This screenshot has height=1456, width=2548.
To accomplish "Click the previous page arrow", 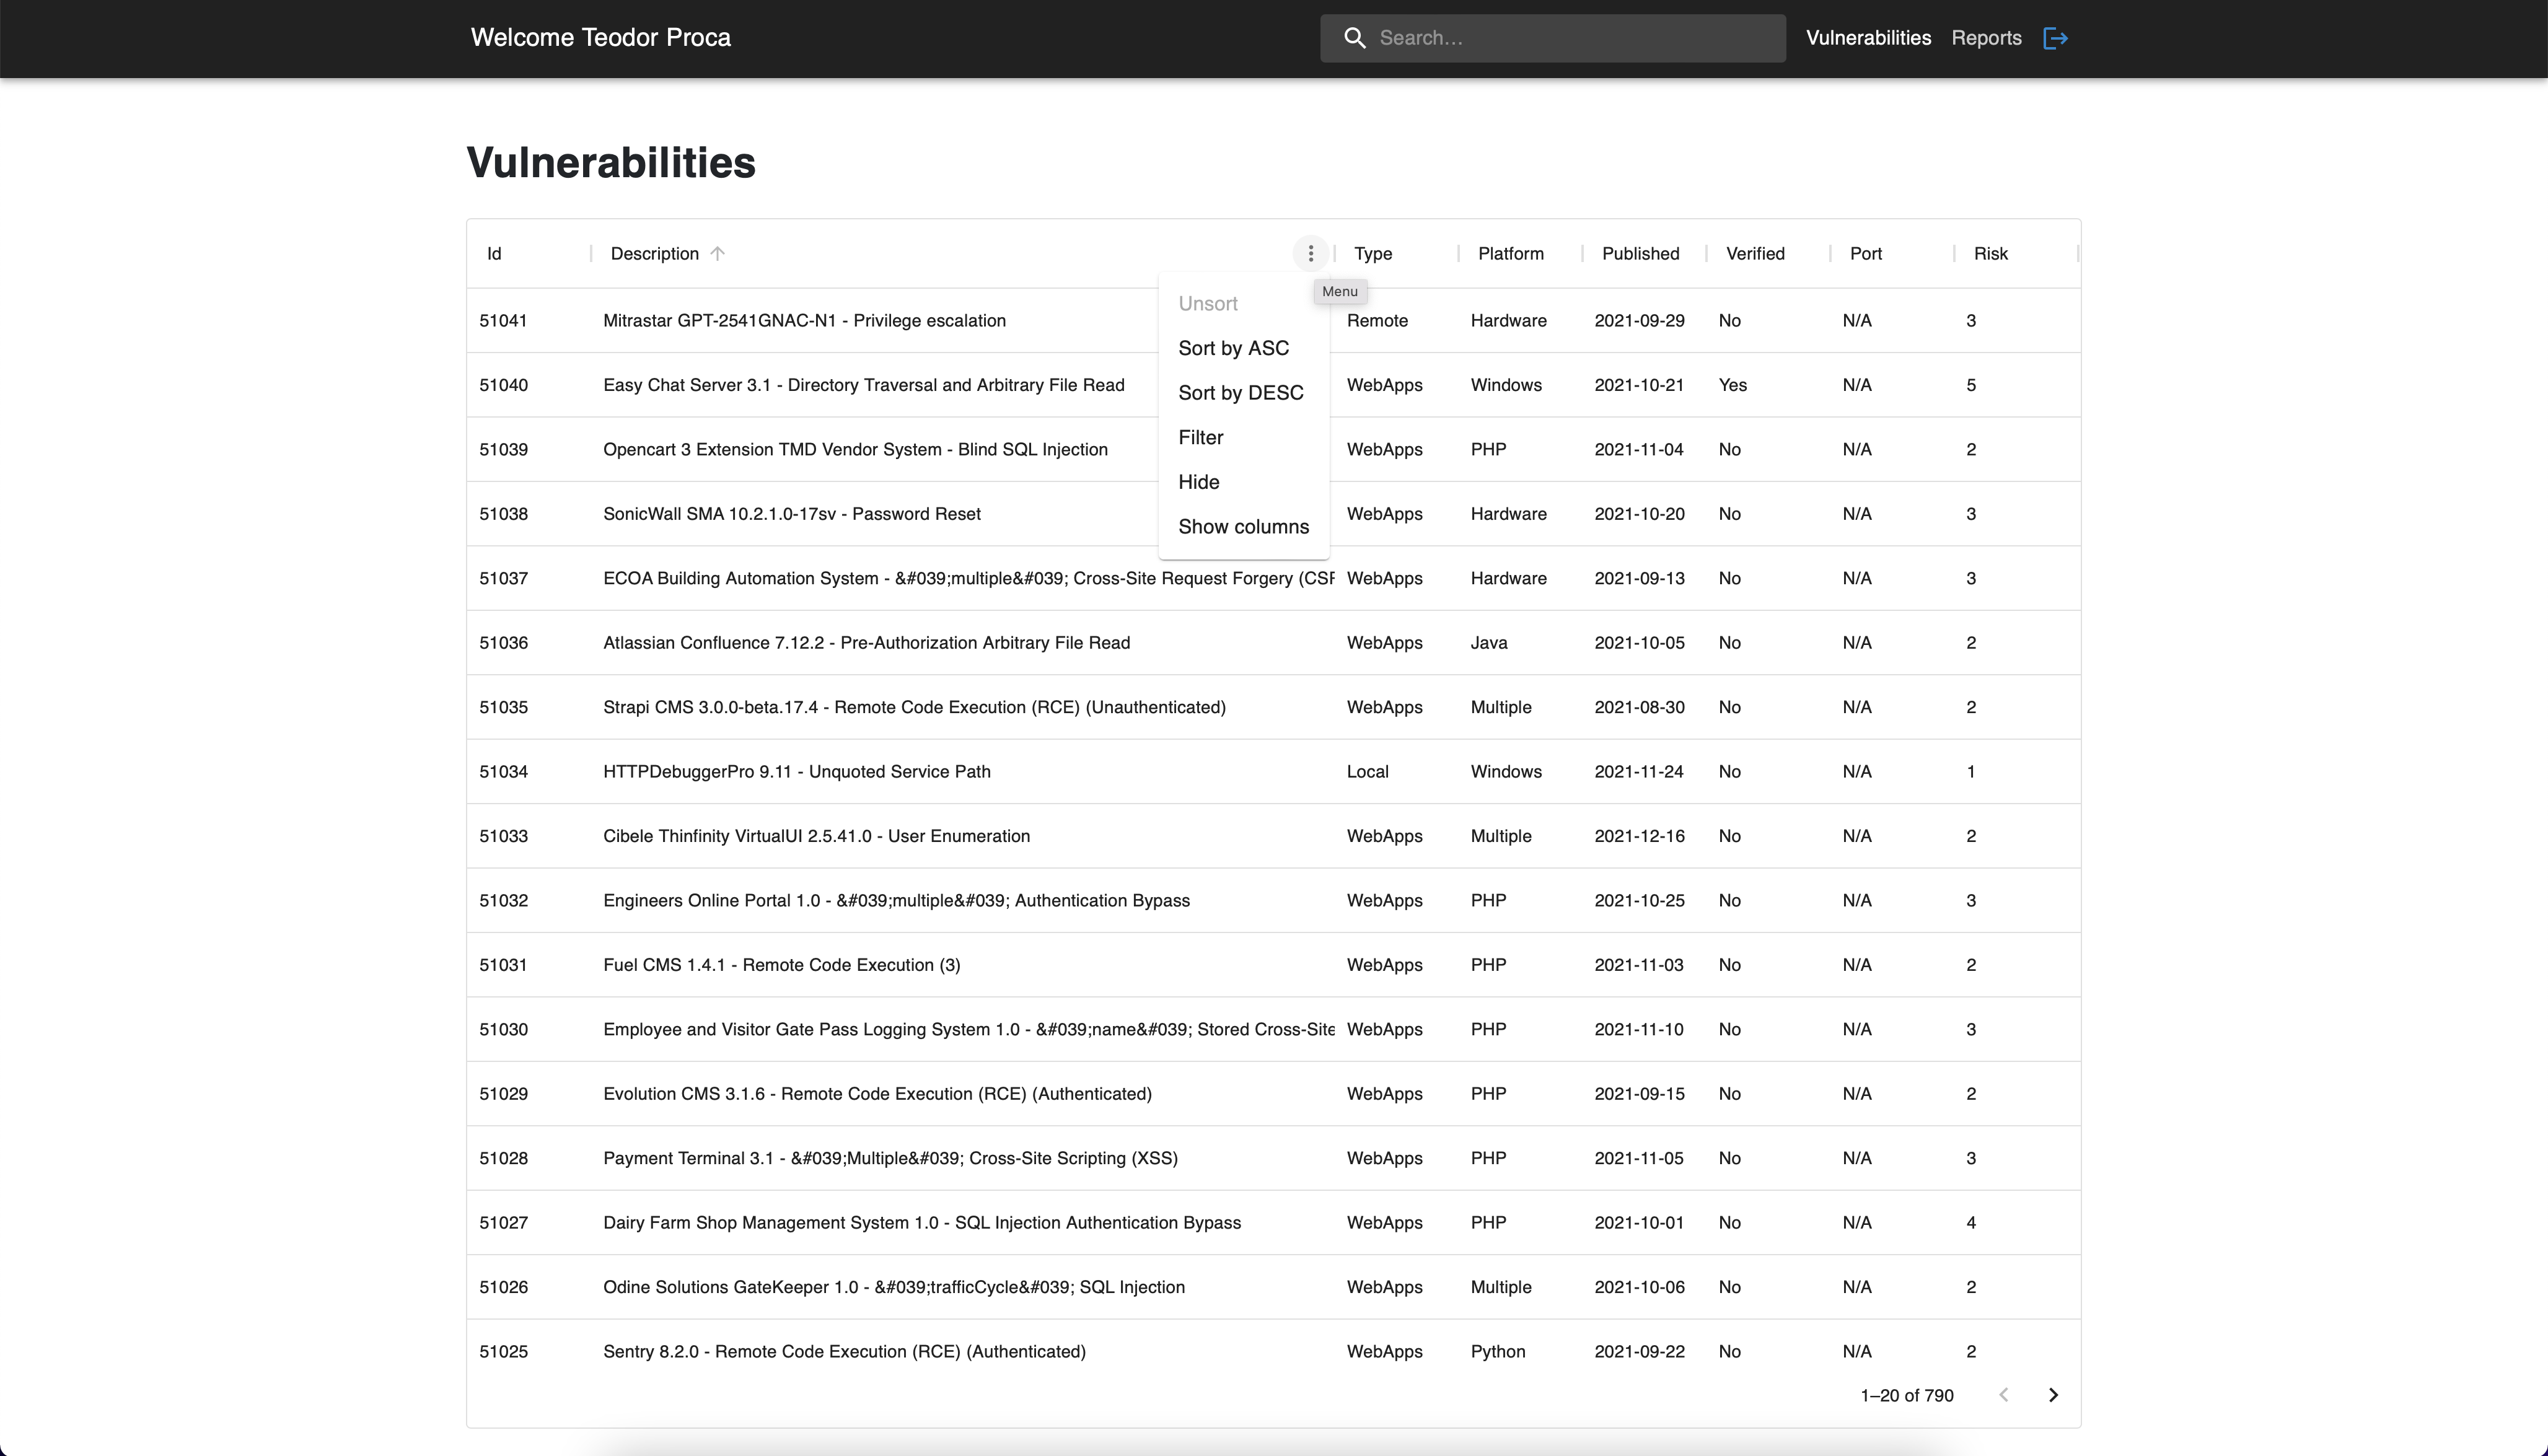I will point(2003,1394).
